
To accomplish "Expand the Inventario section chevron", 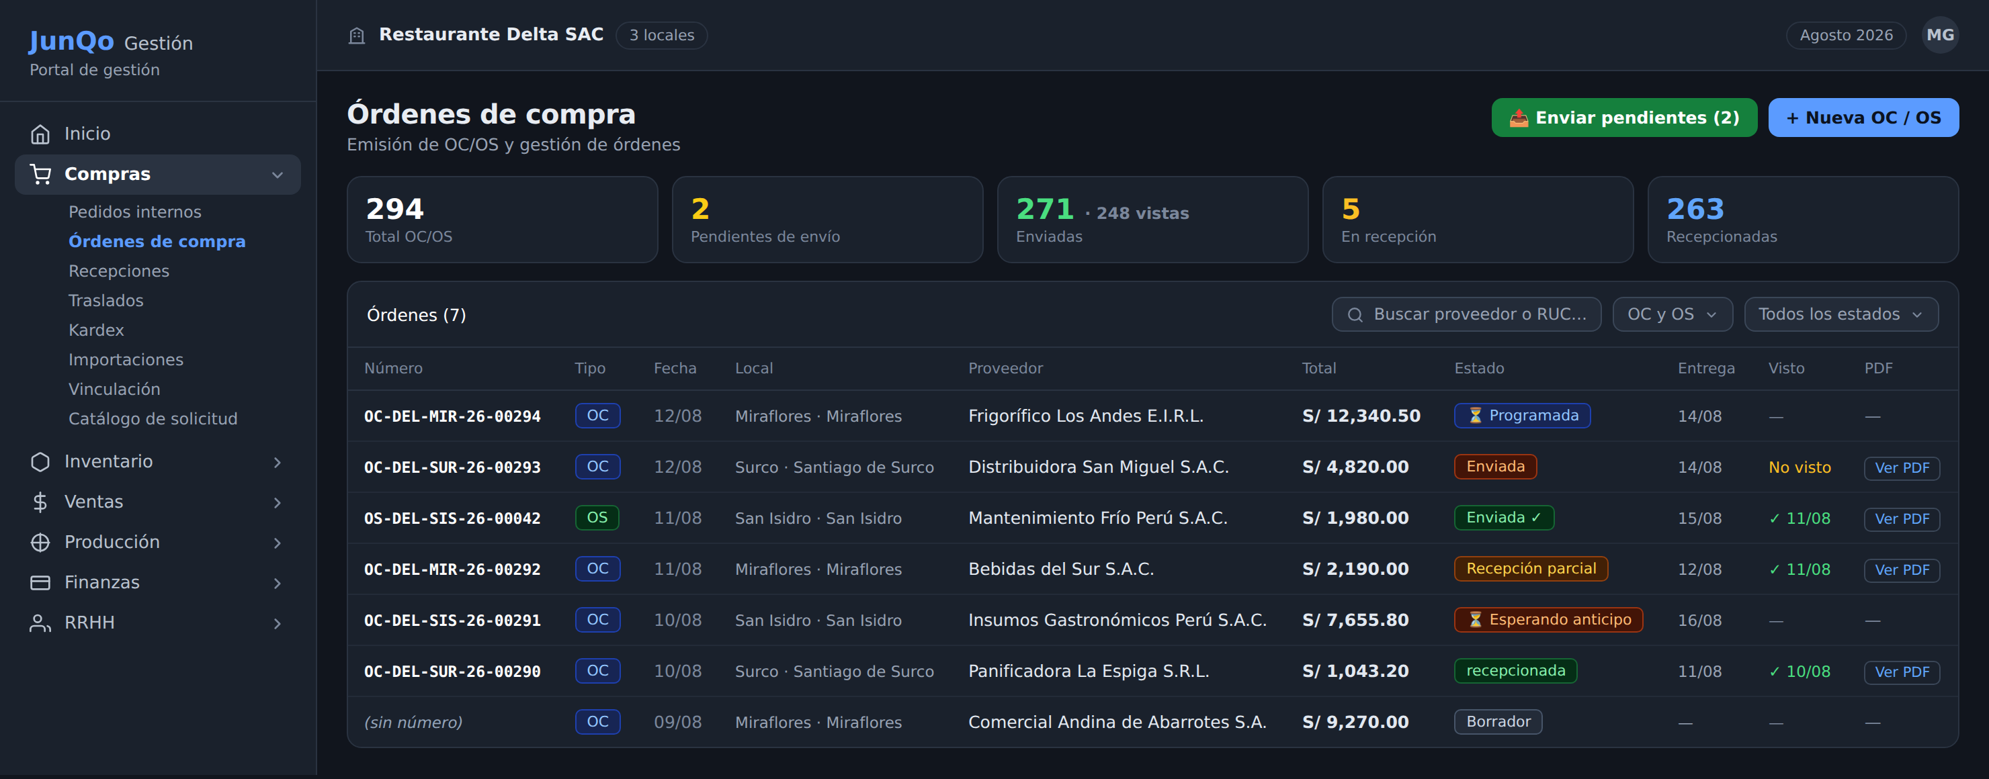I will point(278,463).
